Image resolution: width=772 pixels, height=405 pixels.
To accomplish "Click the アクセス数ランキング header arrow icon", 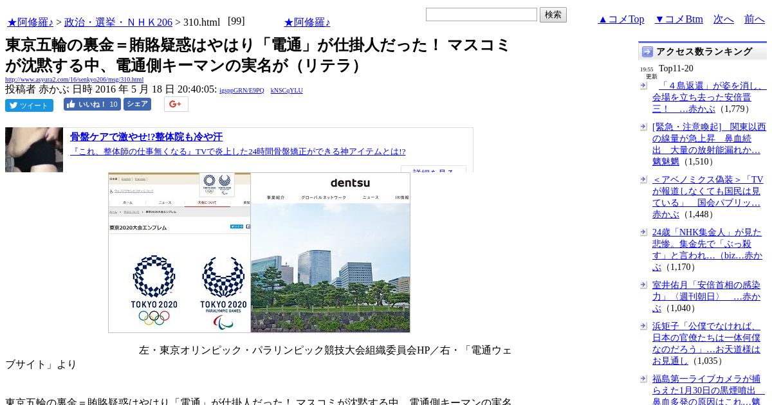I will coord(647,51).
